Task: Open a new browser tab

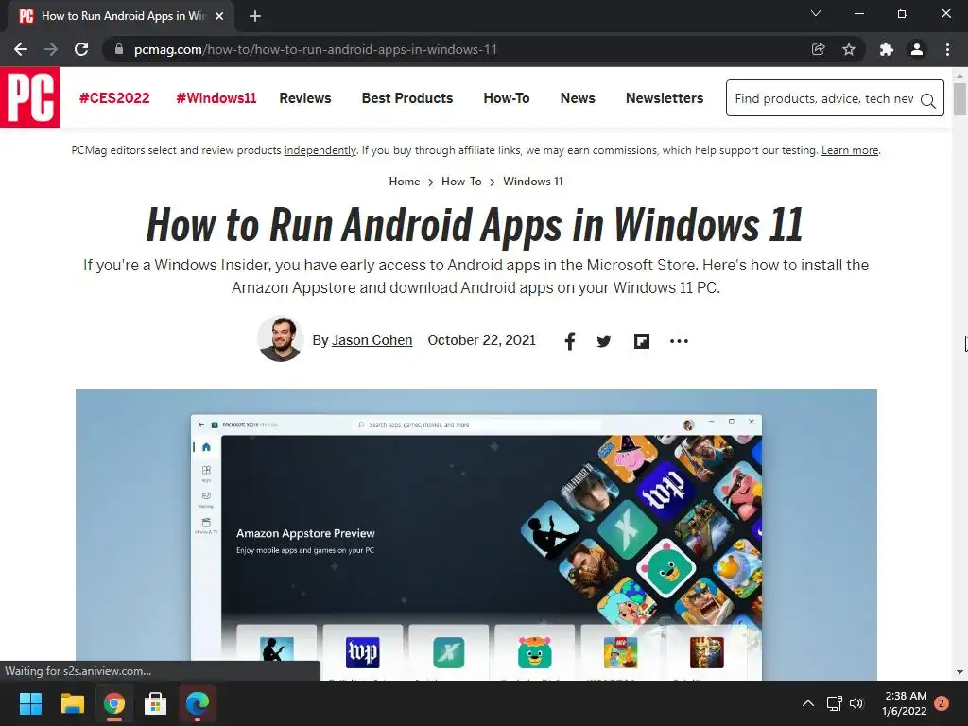Action: [255, 16]
